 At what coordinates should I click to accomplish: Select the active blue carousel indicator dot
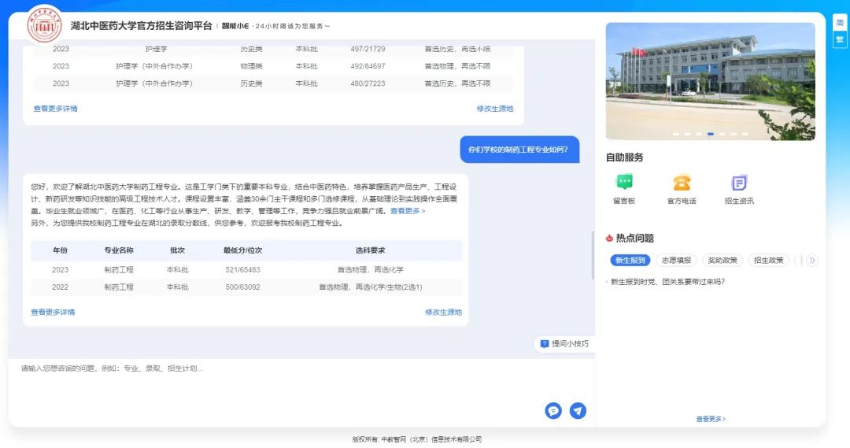click(x=711, y=134)
